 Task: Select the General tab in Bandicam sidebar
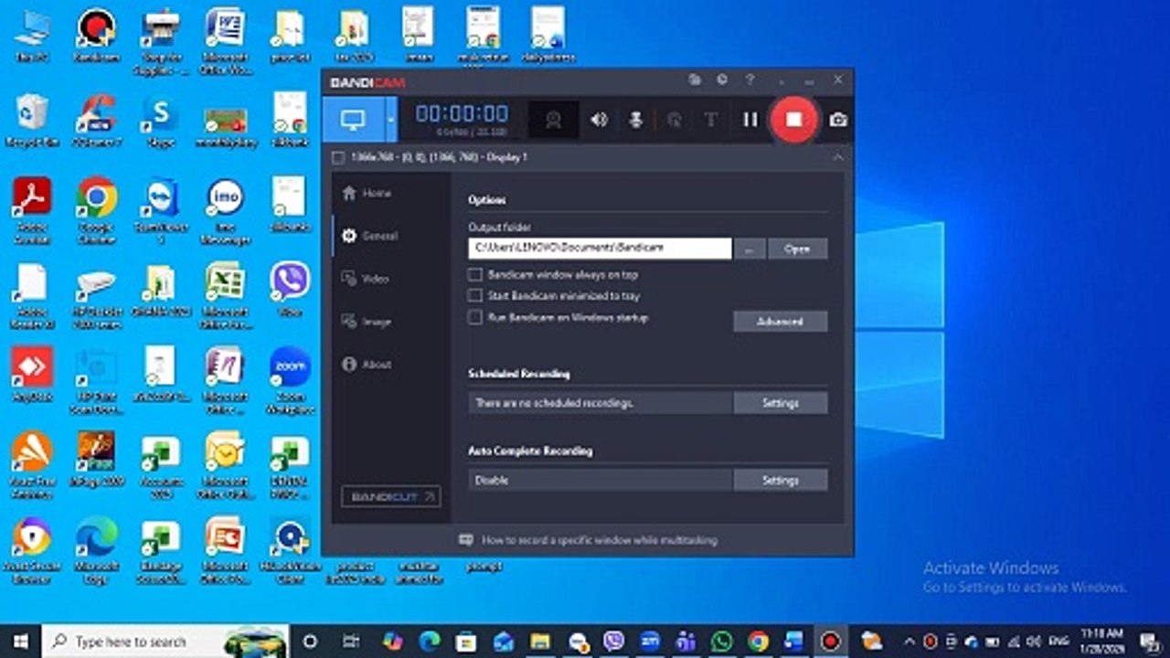pos(369,236)
